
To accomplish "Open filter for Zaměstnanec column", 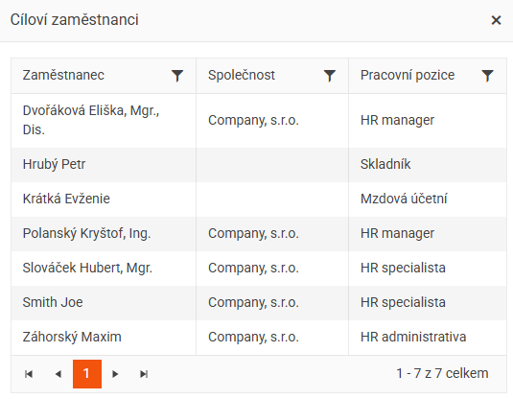I will [177, 76].
